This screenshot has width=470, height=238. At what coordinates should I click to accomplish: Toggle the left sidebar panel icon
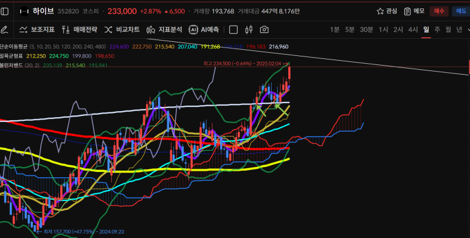[x=4, y=12]
